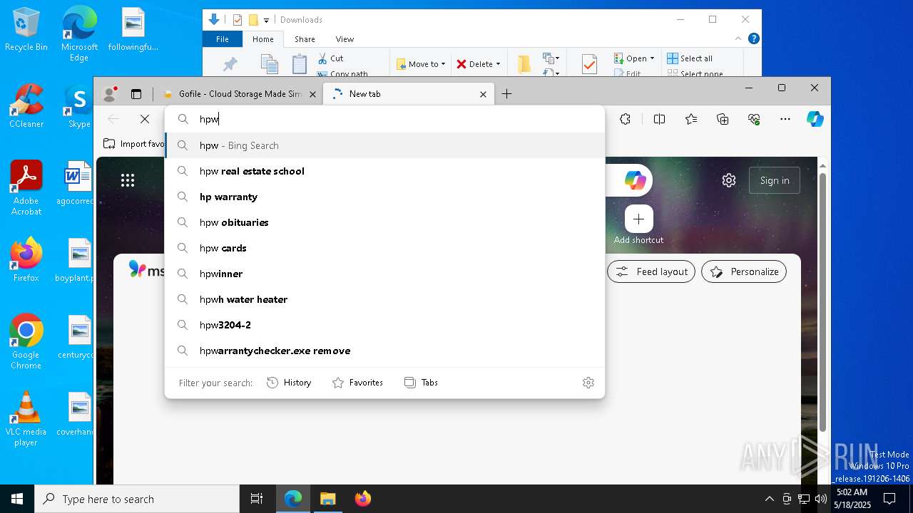Open Quick Access Toolbar customize dropdown
The image size is (913, 513).
point(266,20)
